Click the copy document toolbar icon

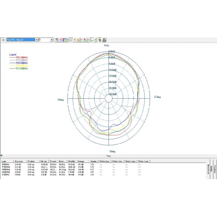point(100,40)
